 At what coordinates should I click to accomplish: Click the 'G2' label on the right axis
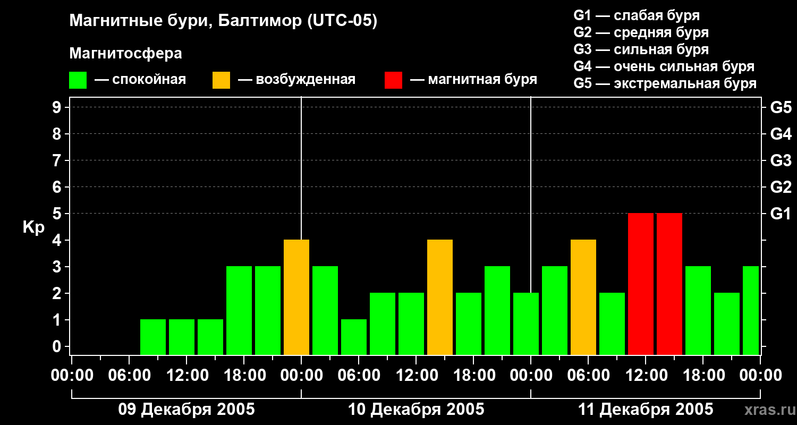click(781, 187)
